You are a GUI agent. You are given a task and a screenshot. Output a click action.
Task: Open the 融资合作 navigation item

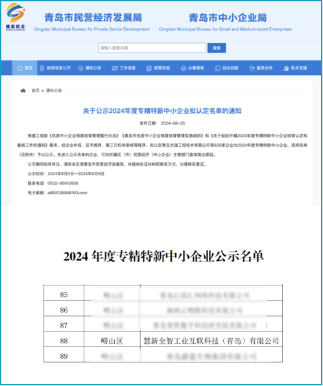261,68
